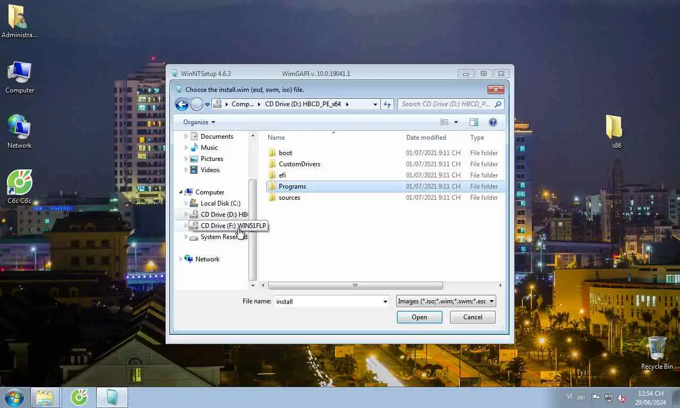680x408 pixels.
Task: Select the sources folder icon
Action: pos(273,197)
